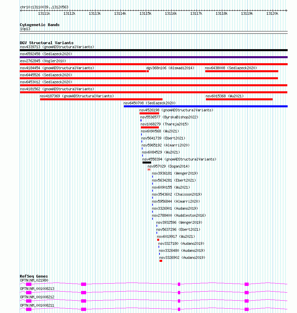Viewport: 297px width, 313px height.
Task: Open nsv1068279 (Thareja2015) variant
Action: [165, 124]
